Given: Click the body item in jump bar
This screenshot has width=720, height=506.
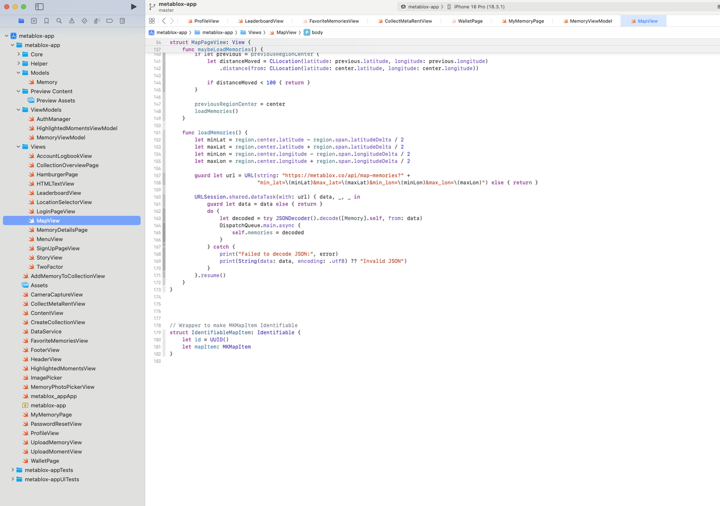Looking at the screenshot, I should (313, 33).
